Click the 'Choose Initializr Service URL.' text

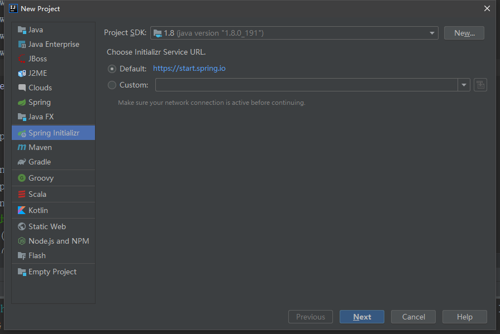pyautogui.click(x=156, y=52)
